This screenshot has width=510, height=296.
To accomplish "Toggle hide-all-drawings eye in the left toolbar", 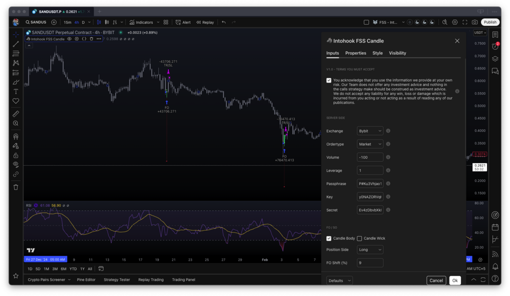I will tap(16, 165).
